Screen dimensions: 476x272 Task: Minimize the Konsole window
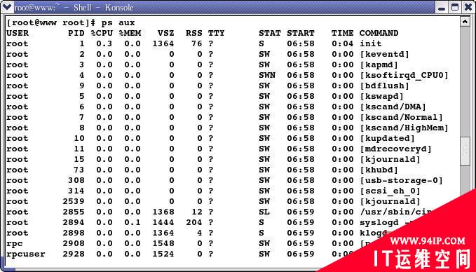point(442,8)
